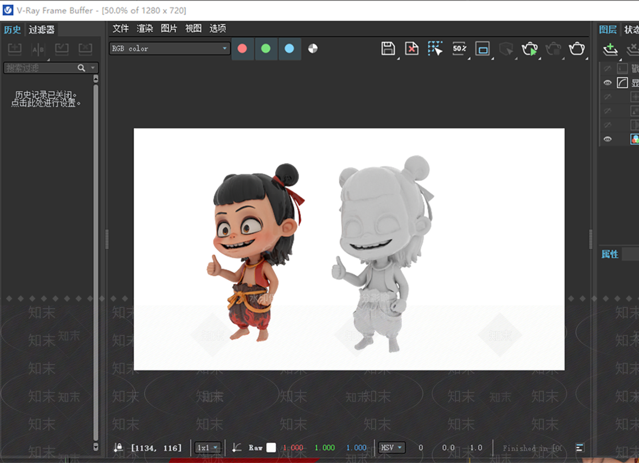Enable region render rectangle tool

coord(482,49)
